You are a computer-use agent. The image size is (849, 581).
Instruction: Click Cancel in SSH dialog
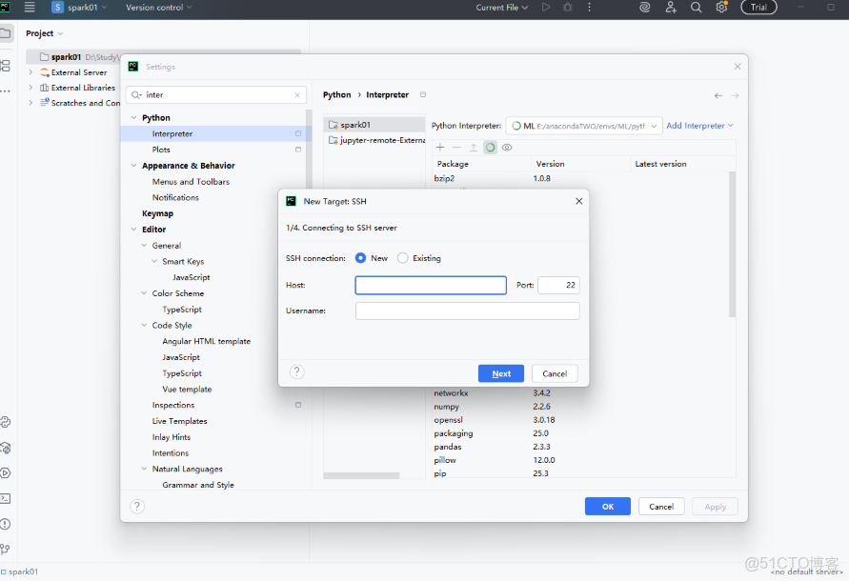click(555, 373)
